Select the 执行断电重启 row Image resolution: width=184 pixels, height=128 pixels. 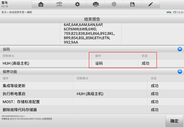(x=92, y=94)
